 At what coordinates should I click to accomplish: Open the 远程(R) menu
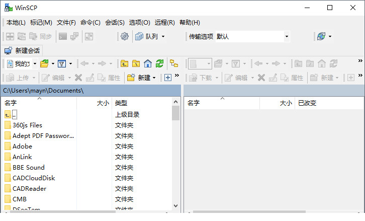165,23
